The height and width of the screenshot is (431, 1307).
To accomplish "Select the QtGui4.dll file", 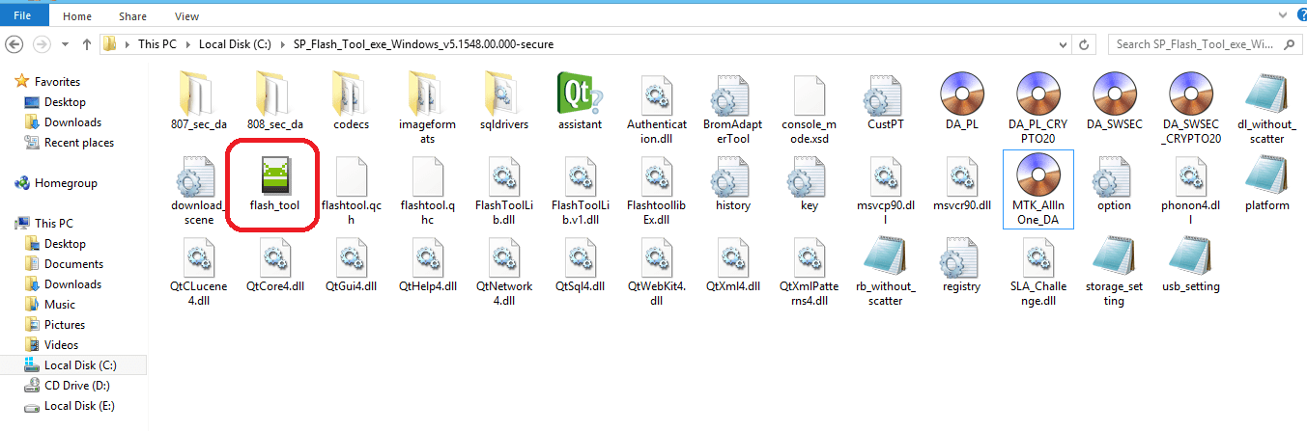I will 350,265.
